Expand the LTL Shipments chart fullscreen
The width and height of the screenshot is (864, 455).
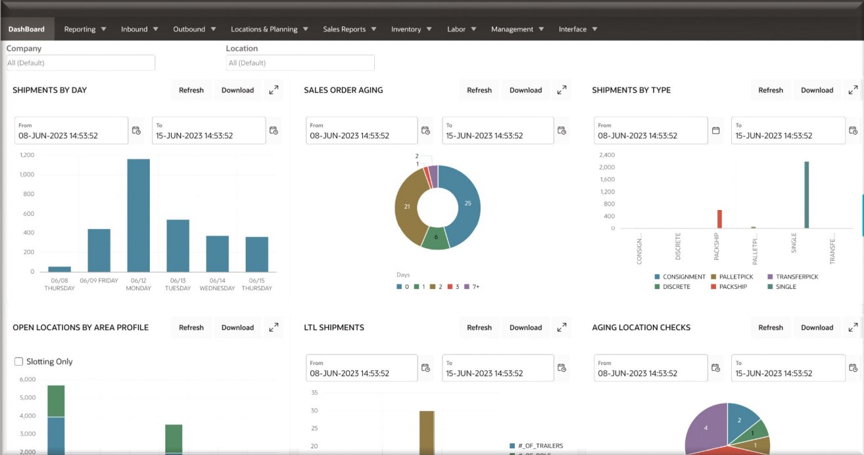click(x=562, y=328)
